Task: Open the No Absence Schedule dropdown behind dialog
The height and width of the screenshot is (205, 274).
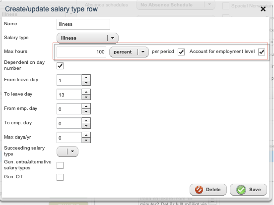Action: tap(175, 5)
